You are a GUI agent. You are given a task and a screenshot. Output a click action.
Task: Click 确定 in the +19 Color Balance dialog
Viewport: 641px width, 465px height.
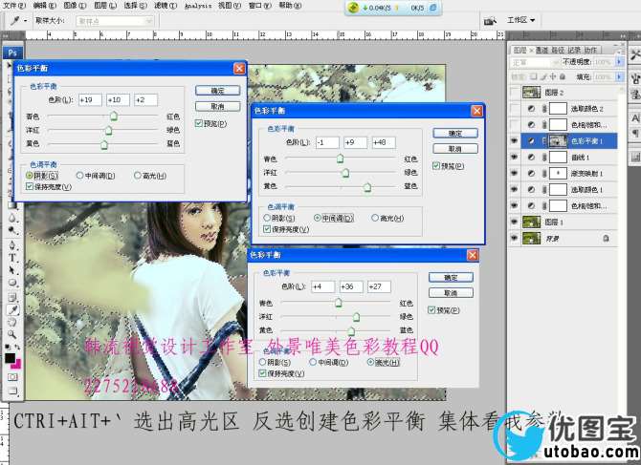tap(217, 91)
